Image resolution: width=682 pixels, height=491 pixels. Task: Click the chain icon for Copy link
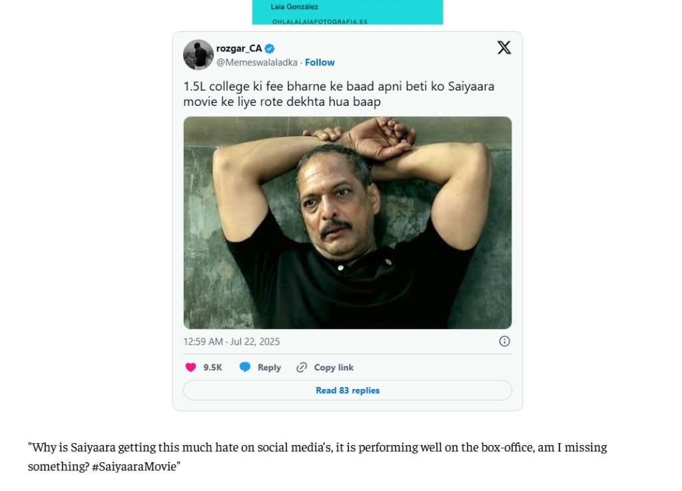coord(302,367)
